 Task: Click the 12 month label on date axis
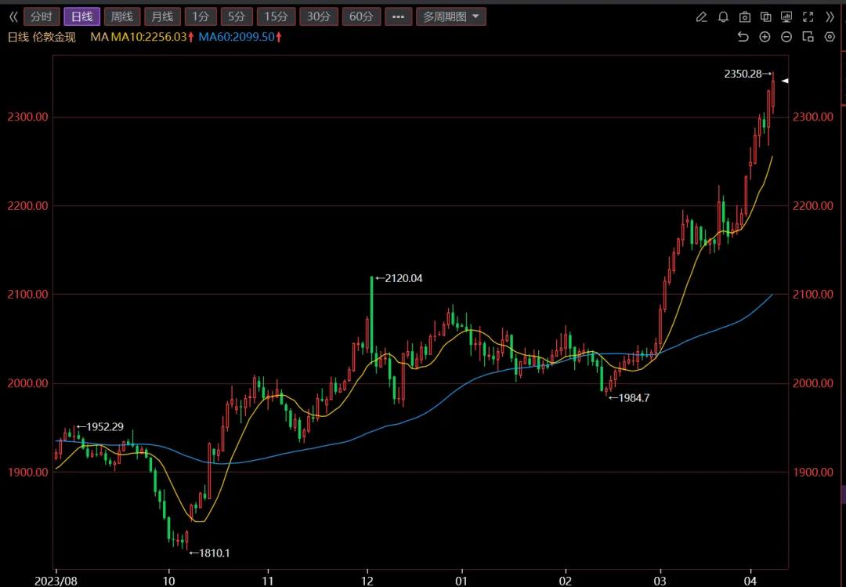point(367,581)
